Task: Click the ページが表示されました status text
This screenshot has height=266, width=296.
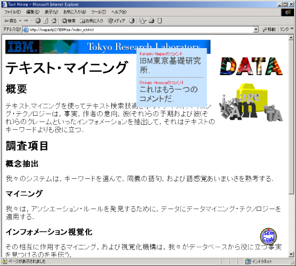Action: (x=27, y=261)
